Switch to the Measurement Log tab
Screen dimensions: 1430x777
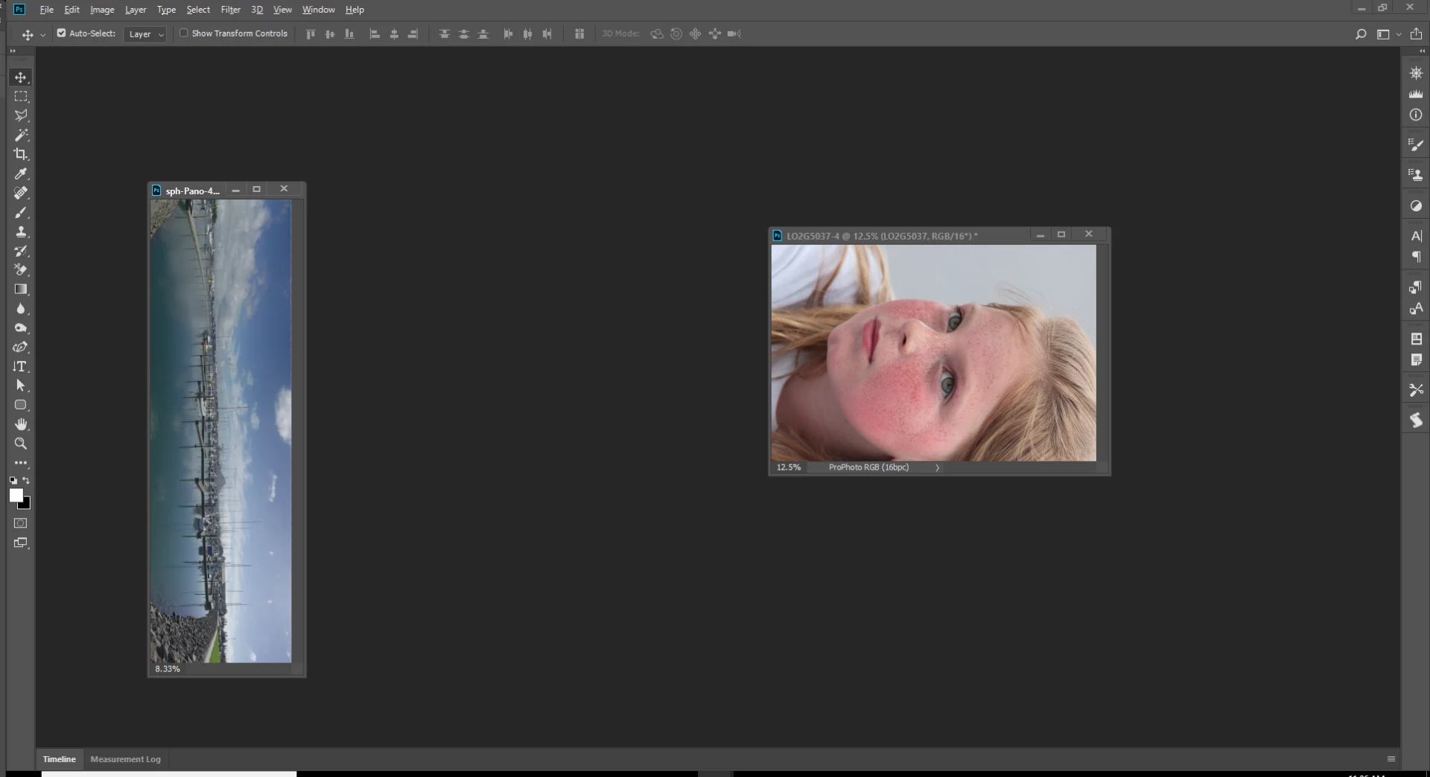click(125, 759)
